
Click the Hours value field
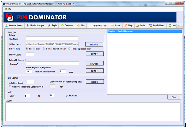pos(63,72)
